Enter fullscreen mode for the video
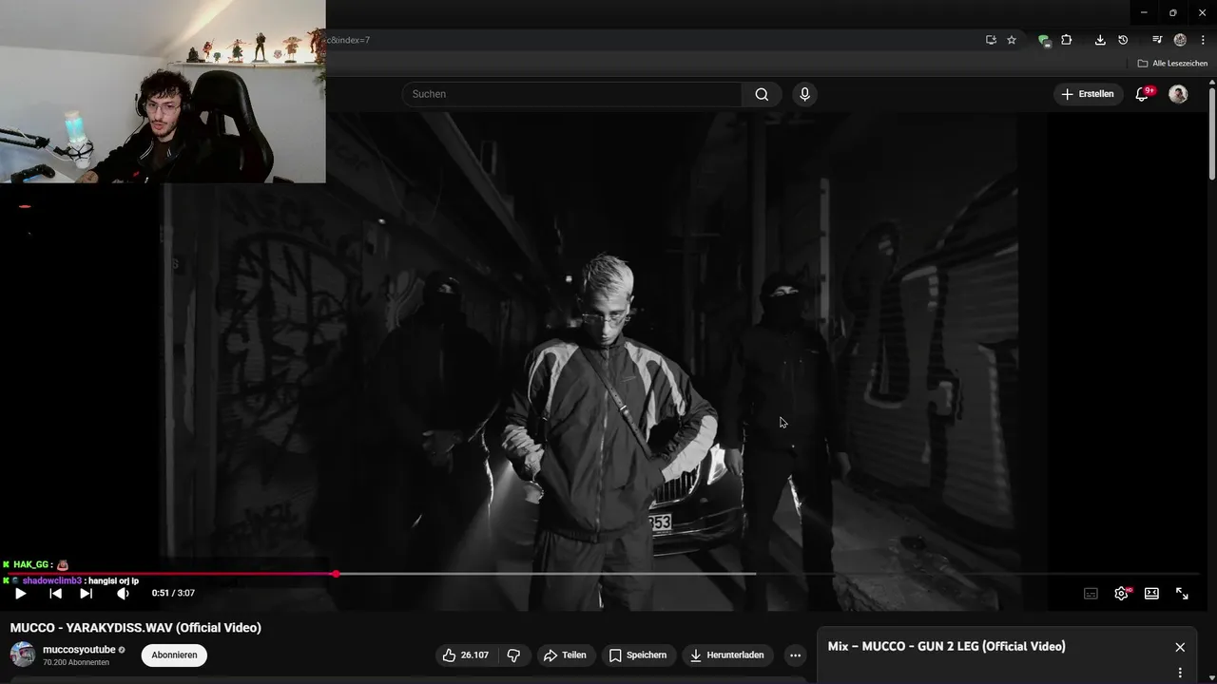The width and height of the screenshot is (1217, 684). pyautogui.click(x=1182, y=593)
